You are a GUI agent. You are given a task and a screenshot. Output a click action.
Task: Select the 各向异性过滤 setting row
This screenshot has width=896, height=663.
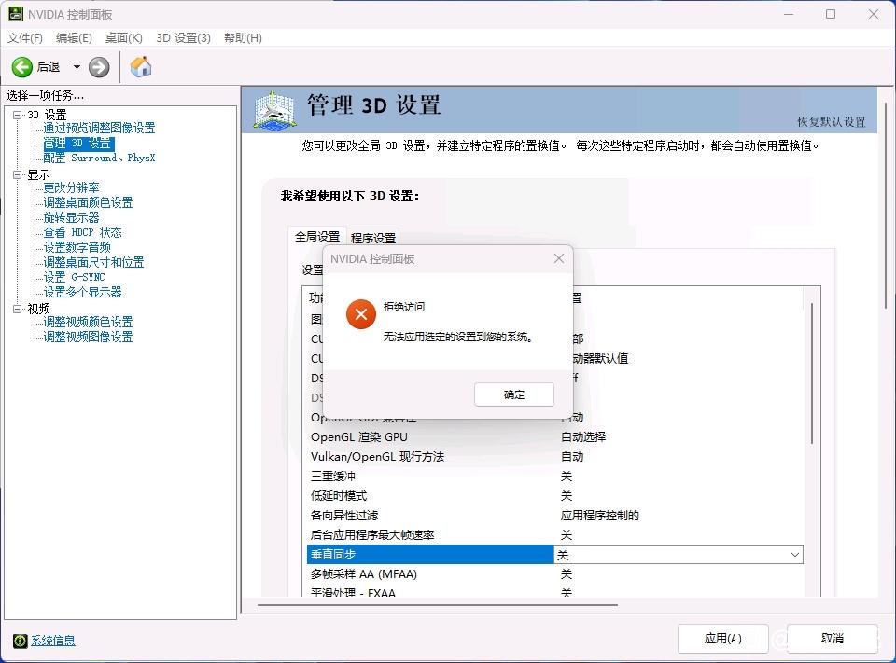(x=554, y=515)
